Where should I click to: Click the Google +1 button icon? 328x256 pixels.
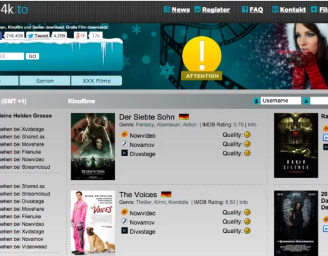tap(80, 36)
